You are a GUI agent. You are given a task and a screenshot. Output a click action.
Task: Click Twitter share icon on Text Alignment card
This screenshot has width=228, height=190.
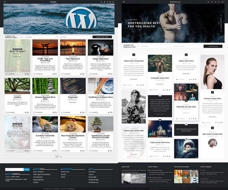(x=81, y=74)
